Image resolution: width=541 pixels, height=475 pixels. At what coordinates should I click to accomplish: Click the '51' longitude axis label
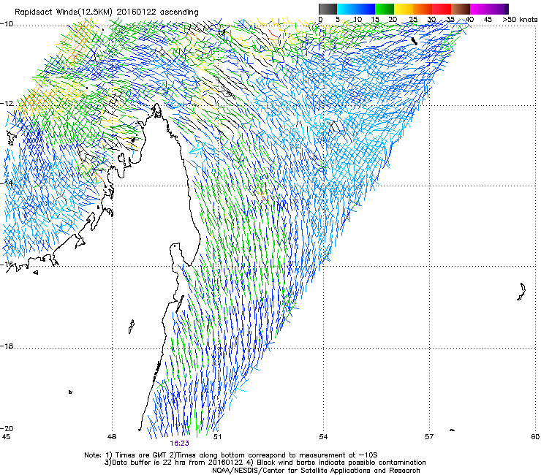click(217, 437)
